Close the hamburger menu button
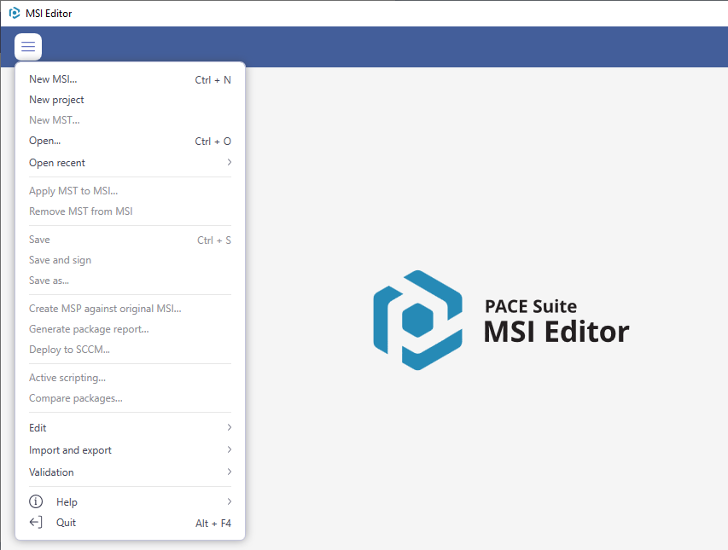 coord(28,46)
